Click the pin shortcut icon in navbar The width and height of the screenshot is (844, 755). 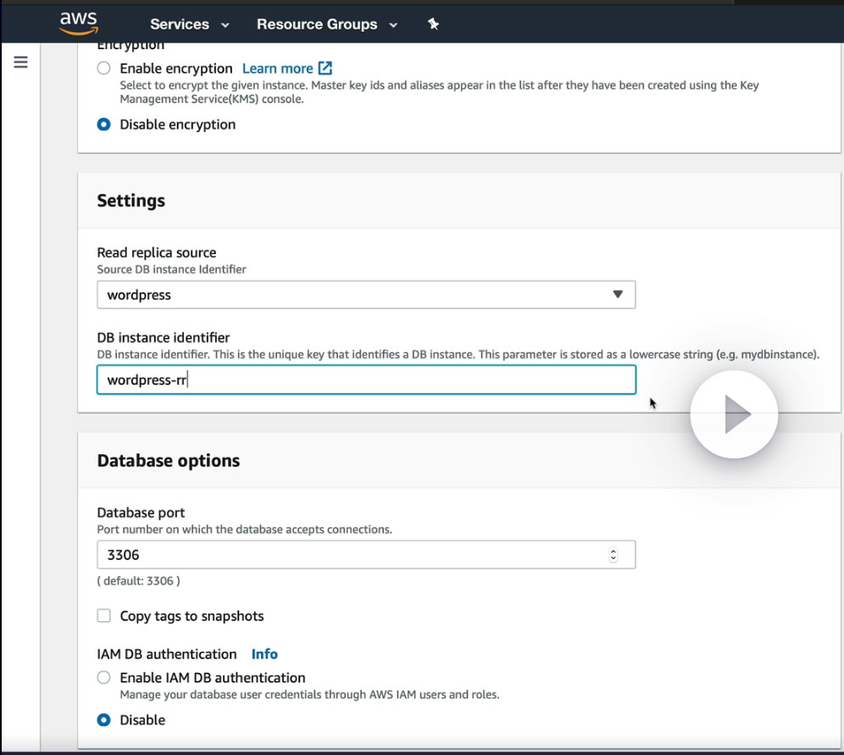coord(433,24)
